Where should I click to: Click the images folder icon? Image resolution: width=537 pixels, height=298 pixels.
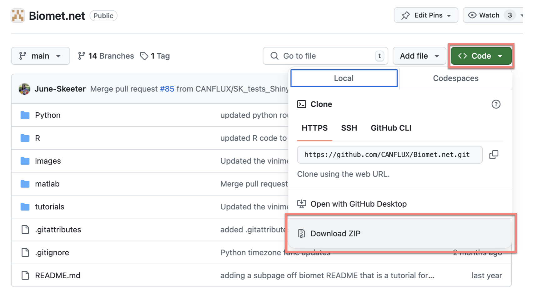click(x=25, y=161)
